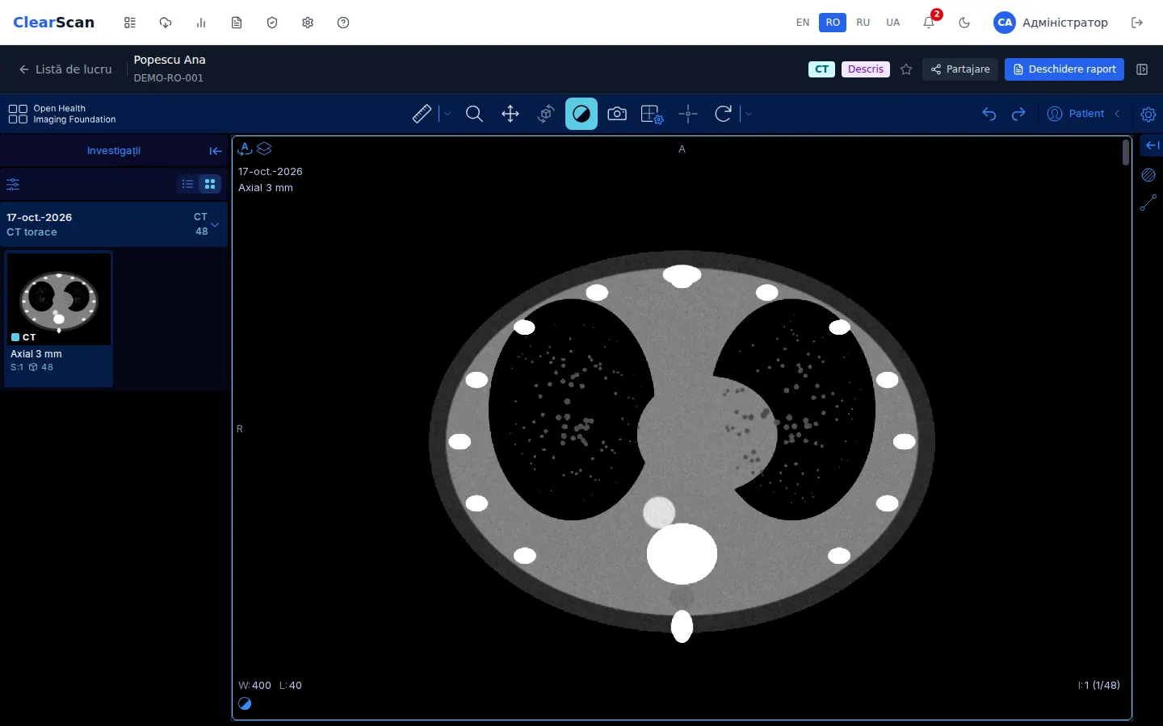The image size is (1163, 726).
Task: Select the Axial 3 mm series thumbnail
Action: point(59,319)
